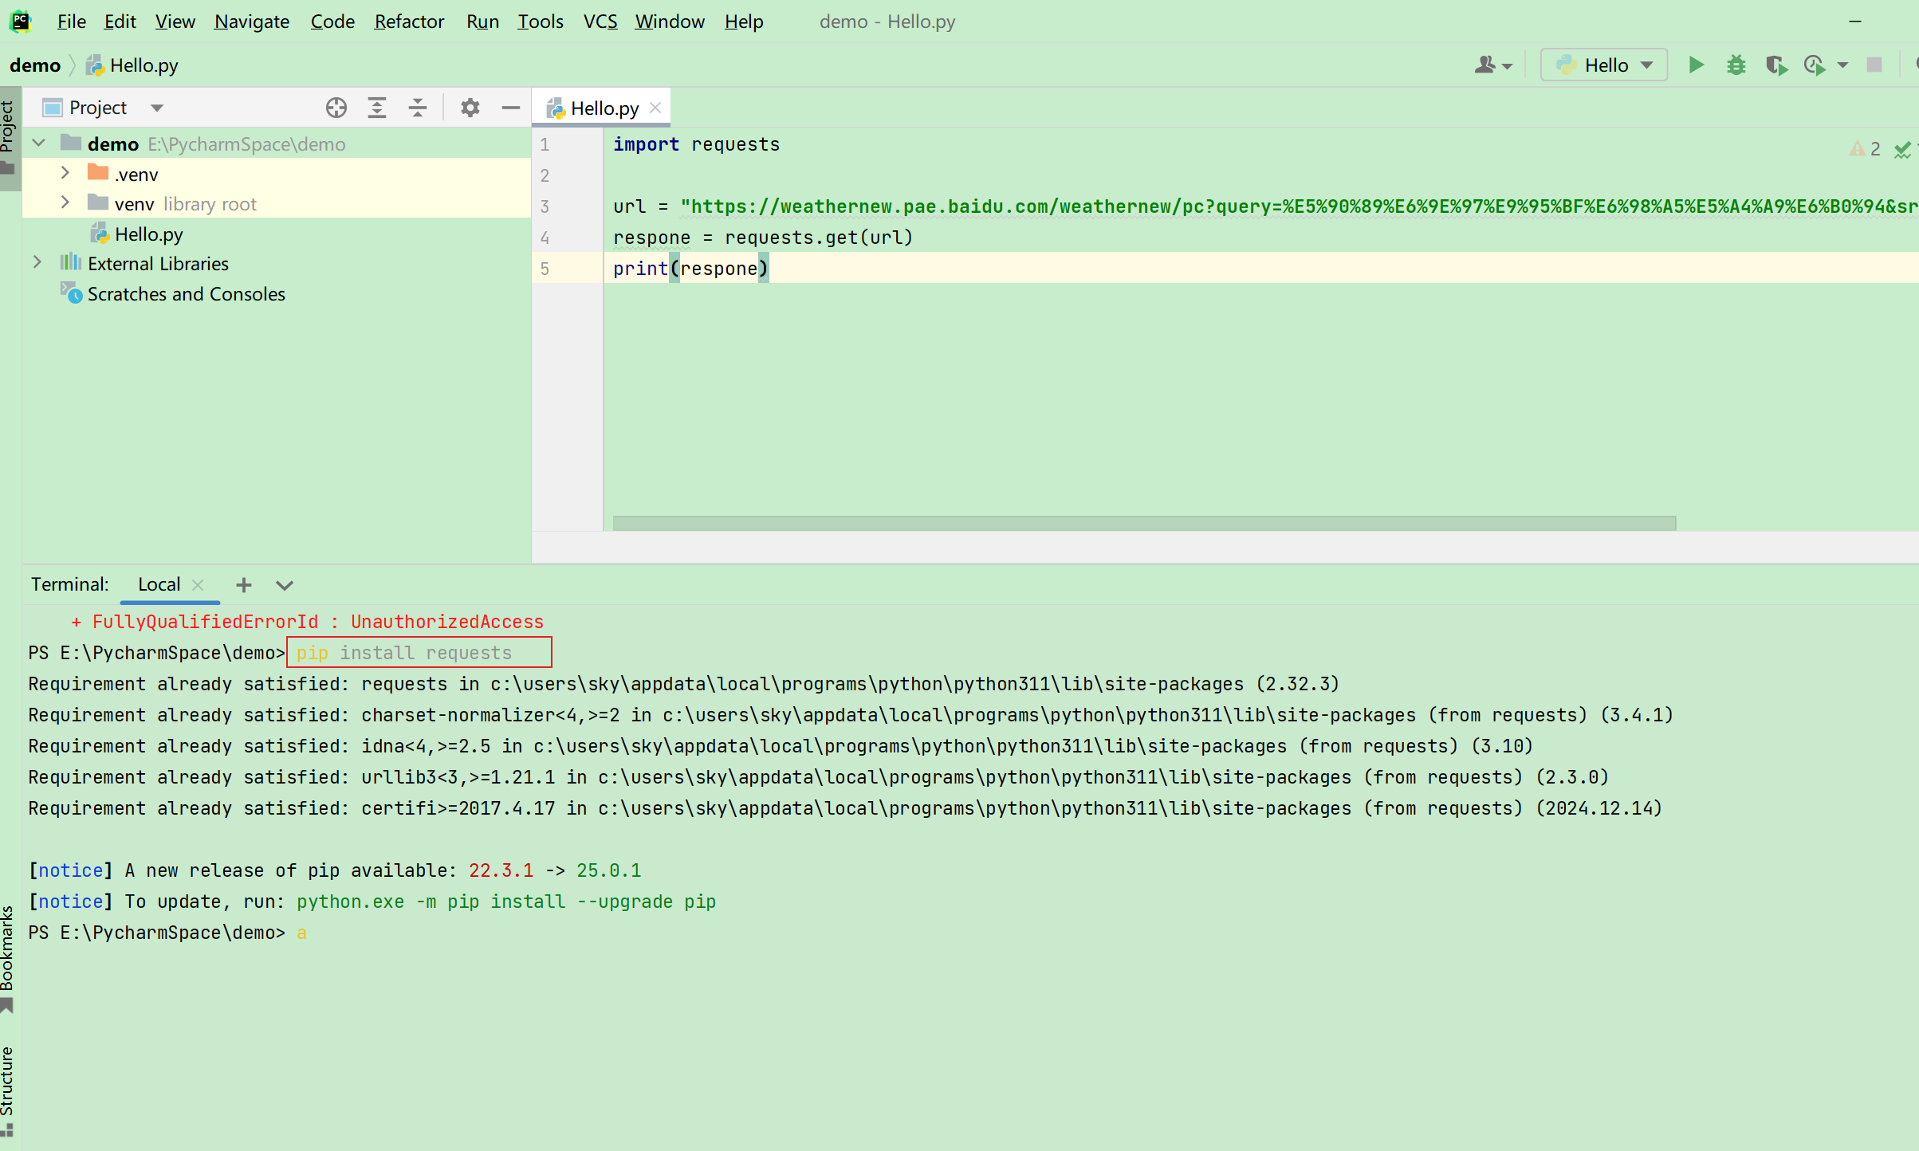Run with coverage shield icon
Viewport: 1919px width, 1151px height.
[x=1775, y=65]
